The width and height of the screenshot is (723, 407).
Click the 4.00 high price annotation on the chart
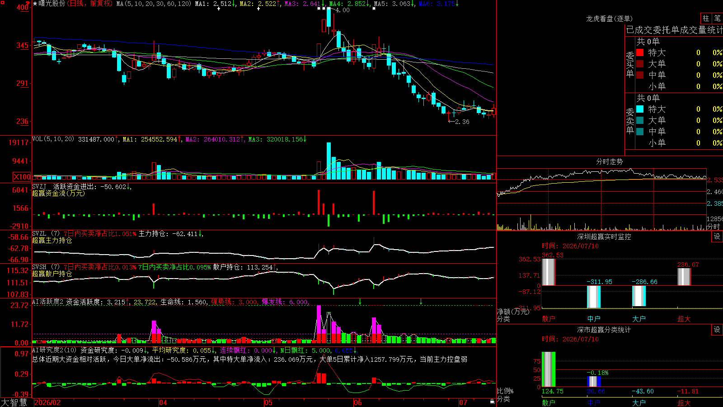tap(343, 10)
